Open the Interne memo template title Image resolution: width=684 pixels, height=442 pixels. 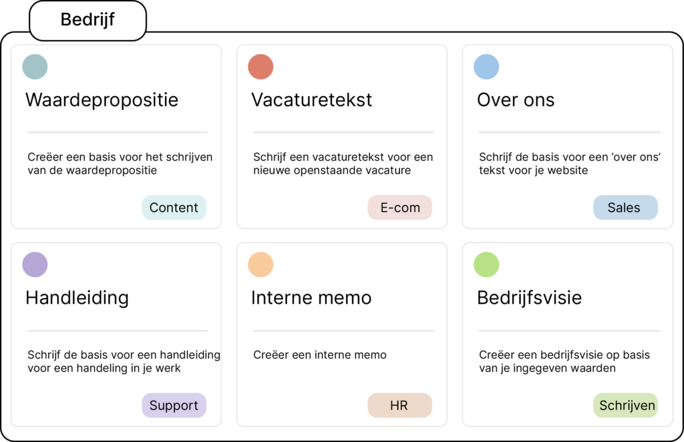(x=311, y=298)
